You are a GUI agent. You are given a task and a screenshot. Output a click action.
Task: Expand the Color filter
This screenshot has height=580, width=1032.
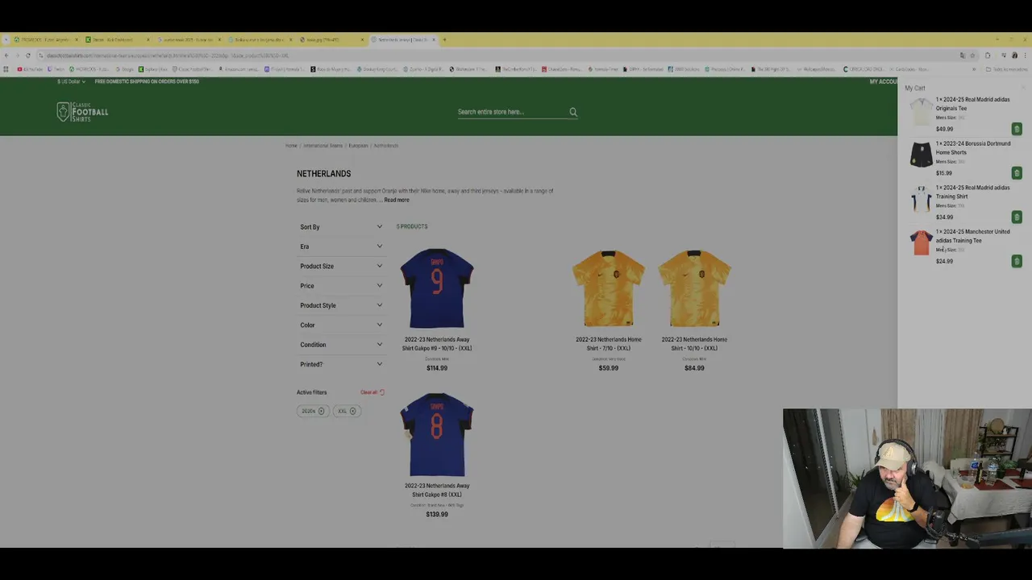[341, 325]
